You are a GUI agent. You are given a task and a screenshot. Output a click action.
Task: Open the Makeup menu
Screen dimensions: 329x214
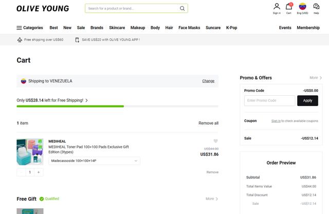click(138, 28)
